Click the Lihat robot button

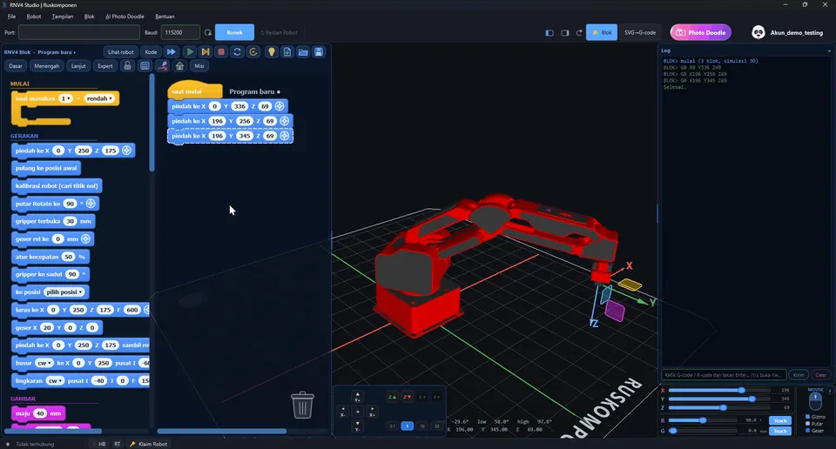tap(120, 51)
